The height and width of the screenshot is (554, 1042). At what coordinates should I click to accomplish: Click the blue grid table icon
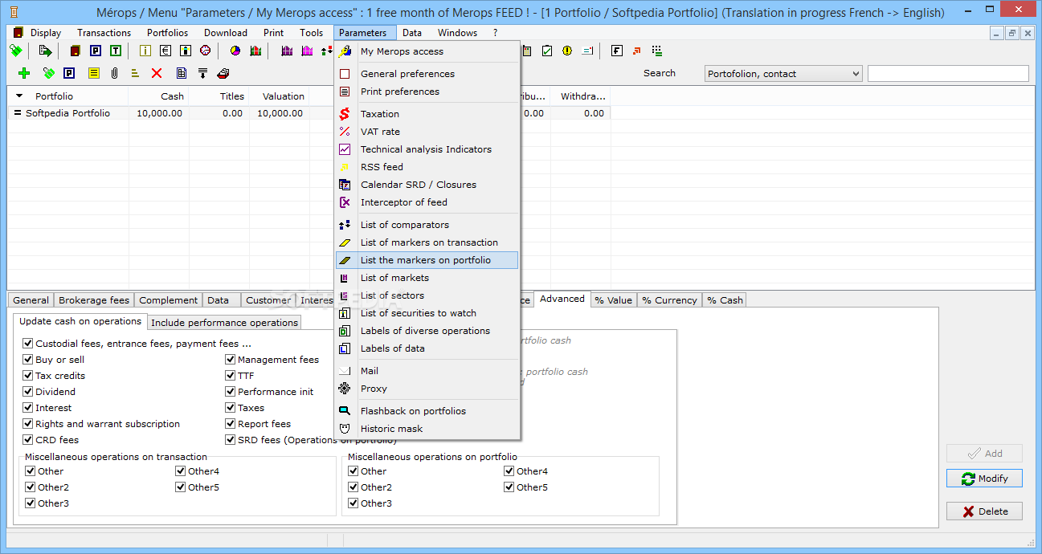pos(182,73)
